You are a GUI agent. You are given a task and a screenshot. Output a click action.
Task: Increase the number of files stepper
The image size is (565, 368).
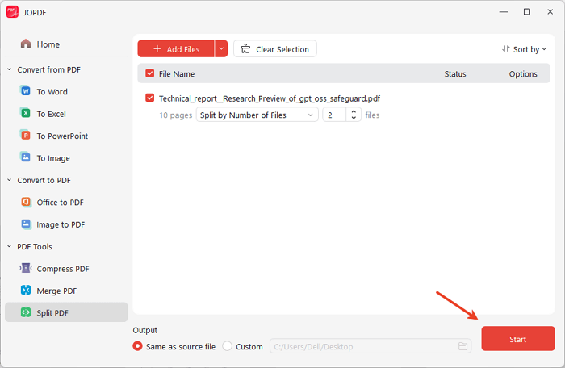[354, 111]
